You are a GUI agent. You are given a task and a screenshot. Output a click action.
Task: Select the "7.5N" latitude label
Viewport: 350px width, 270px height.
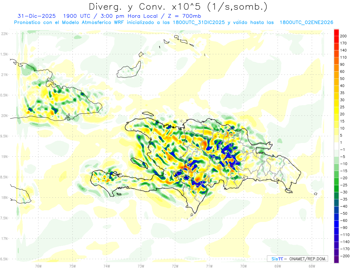(x=4, y=218)
